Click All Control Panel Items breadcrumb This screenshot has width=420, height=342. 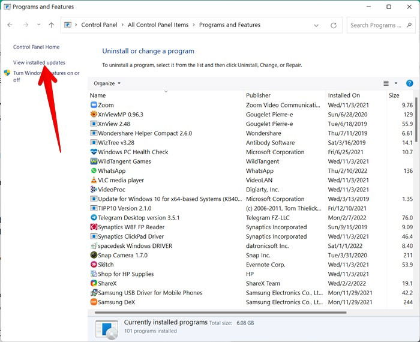tap(158, 25)
